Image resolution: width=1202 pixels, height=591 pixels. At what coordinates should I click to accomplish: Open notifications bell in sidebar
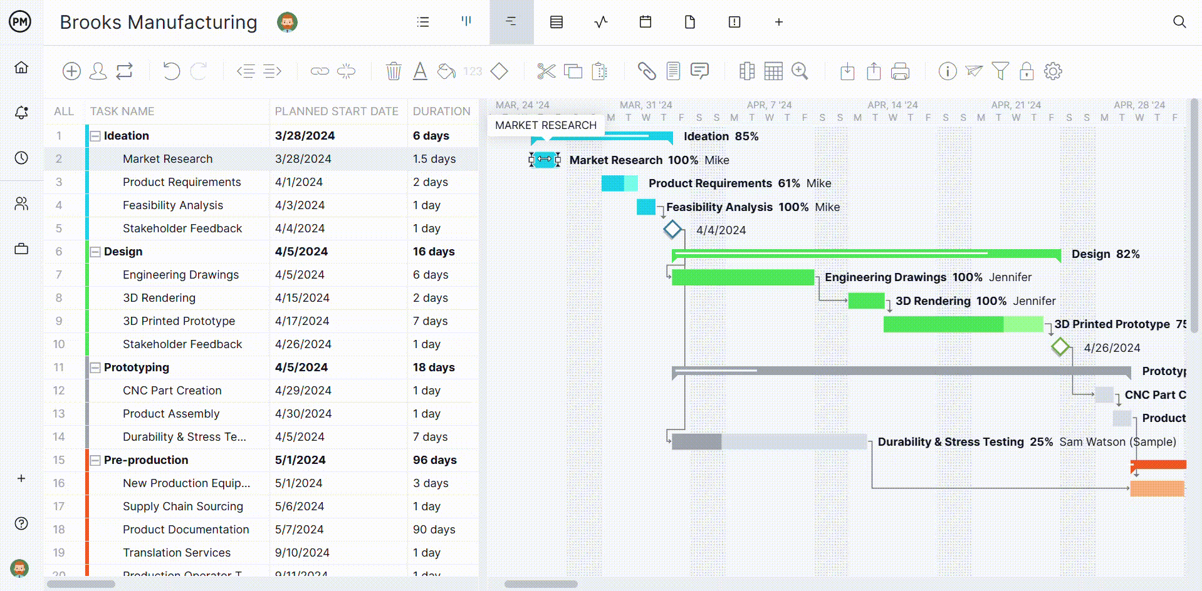point(21,113)
